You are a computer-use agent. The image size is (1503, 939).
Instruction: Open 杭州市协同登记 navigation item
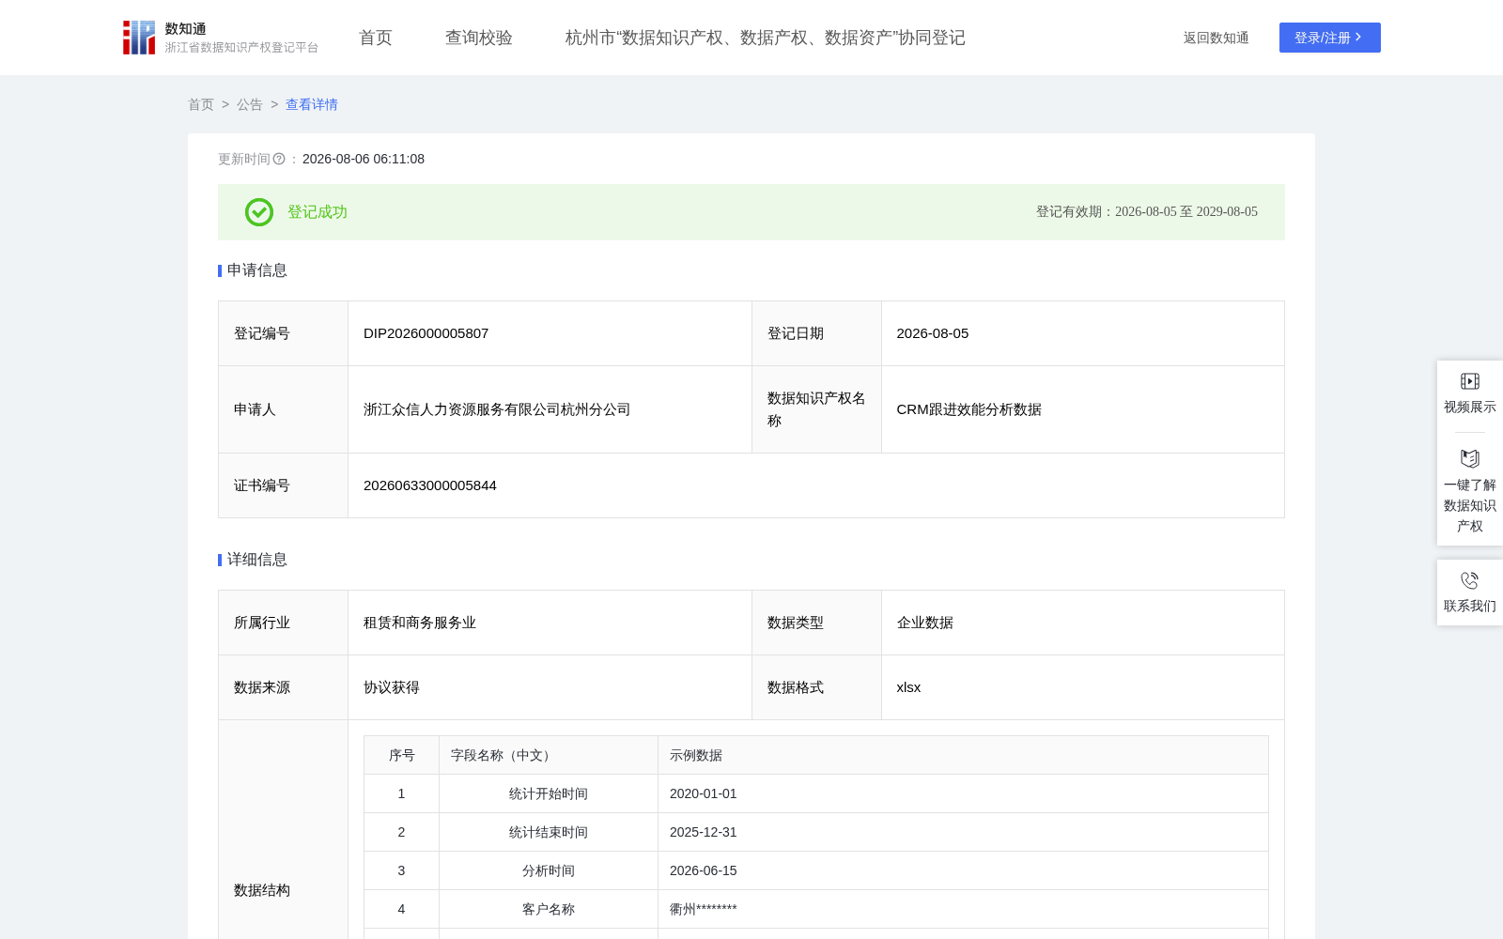pyautogui.click(x=766, y=38)
